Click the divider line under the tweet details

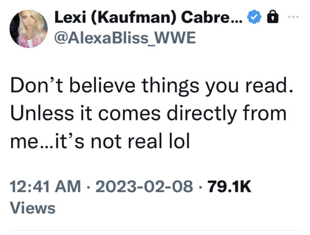[155, 230]
